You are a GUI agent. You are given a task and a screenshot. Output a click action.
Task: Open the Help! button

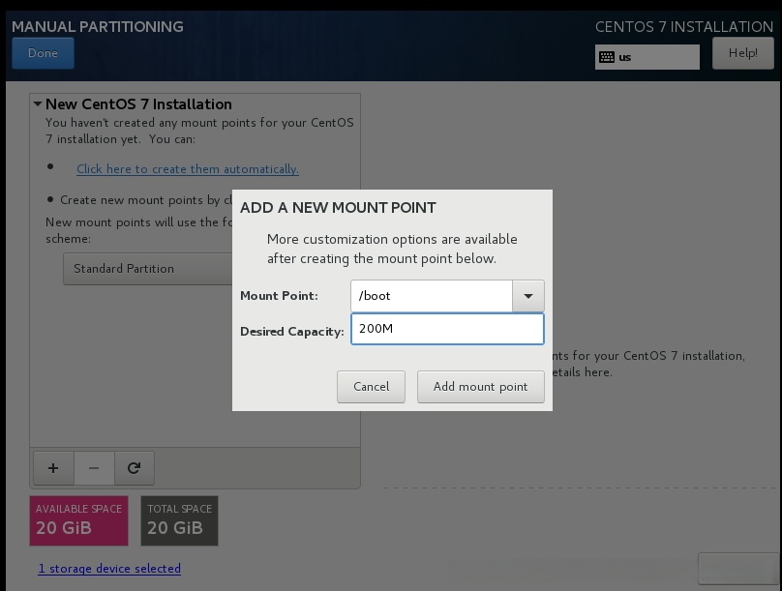pos(742,53)
